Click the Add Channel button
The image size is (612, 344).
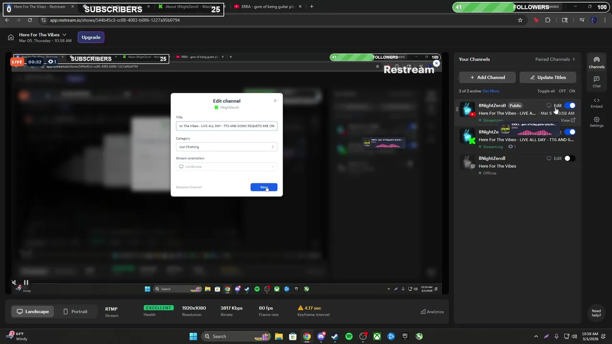click(x=487, y=77)
